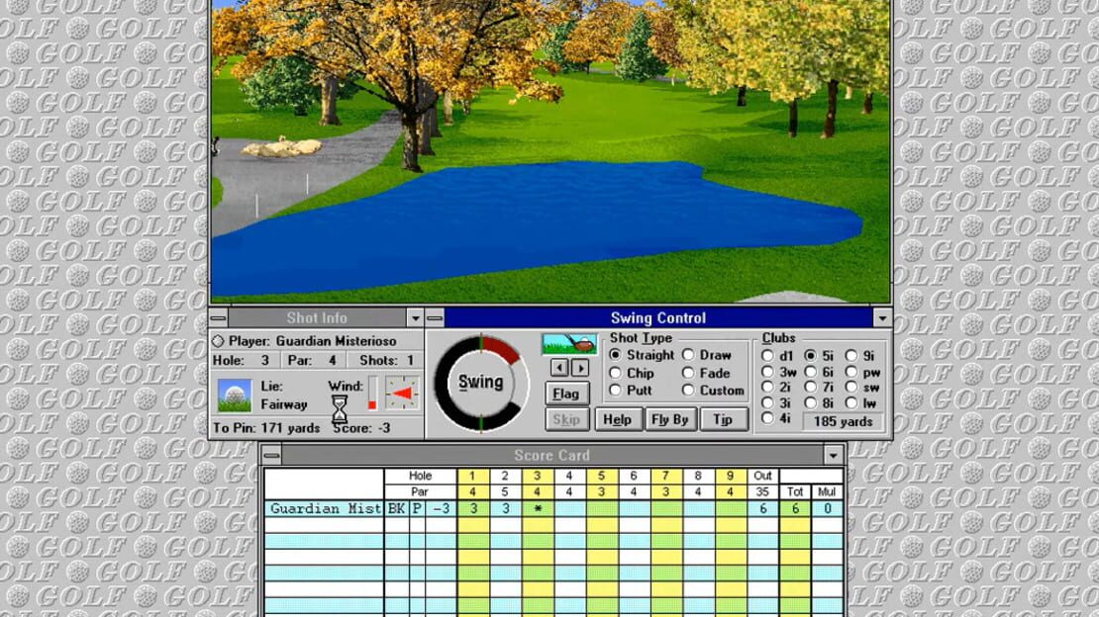Choose the 8i club
1099x617 pixels.
(819, 402)
